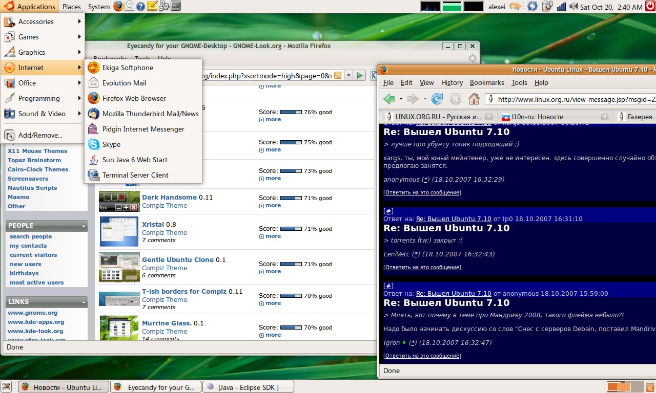Click the Dark Handsome 71% score bar
Image resolution: width=656 pixels, height=393 pixels.
pos(291,198)
